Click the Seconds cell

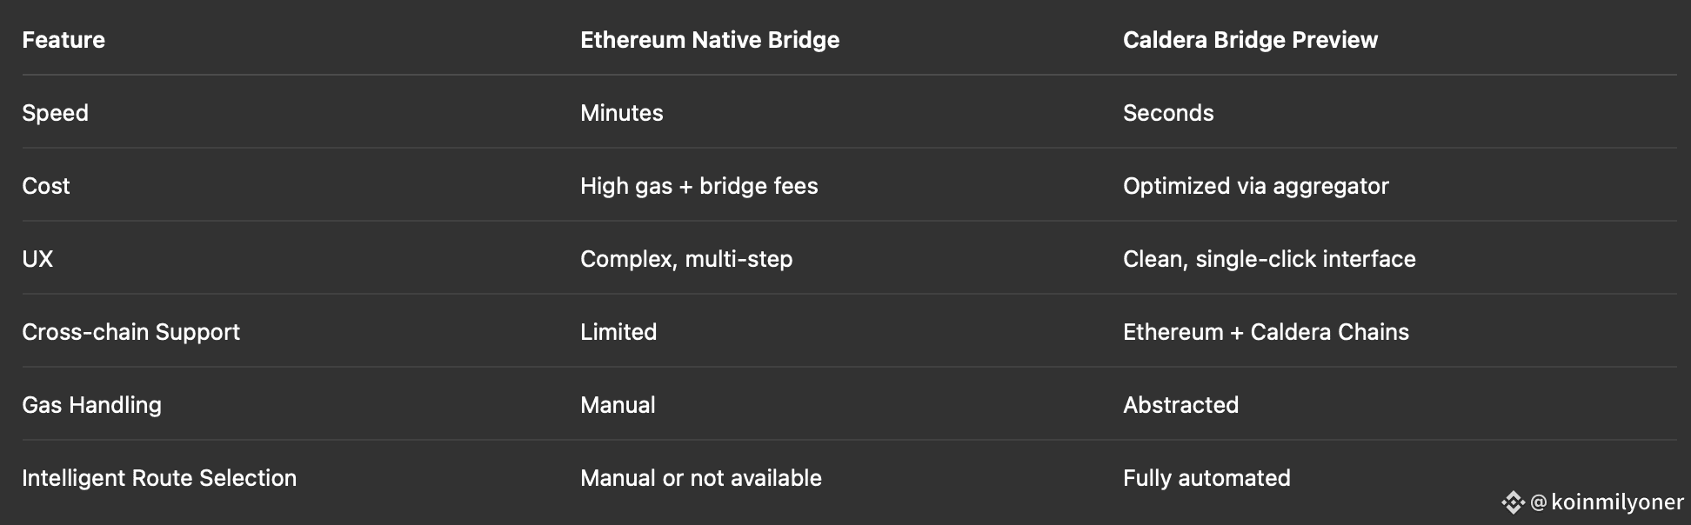(1168, 113)
